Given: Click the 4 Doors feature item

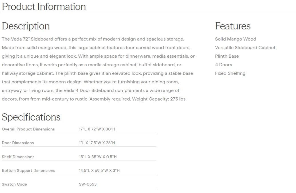Looking at the screenshot, I should 223,65.
